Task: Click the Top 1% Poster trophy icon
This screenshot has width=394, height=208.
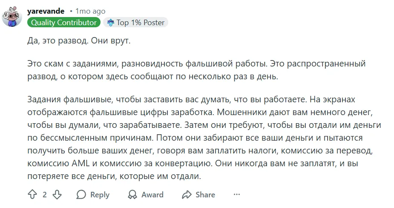Action: pyautogui.click(x=111, y=23)
